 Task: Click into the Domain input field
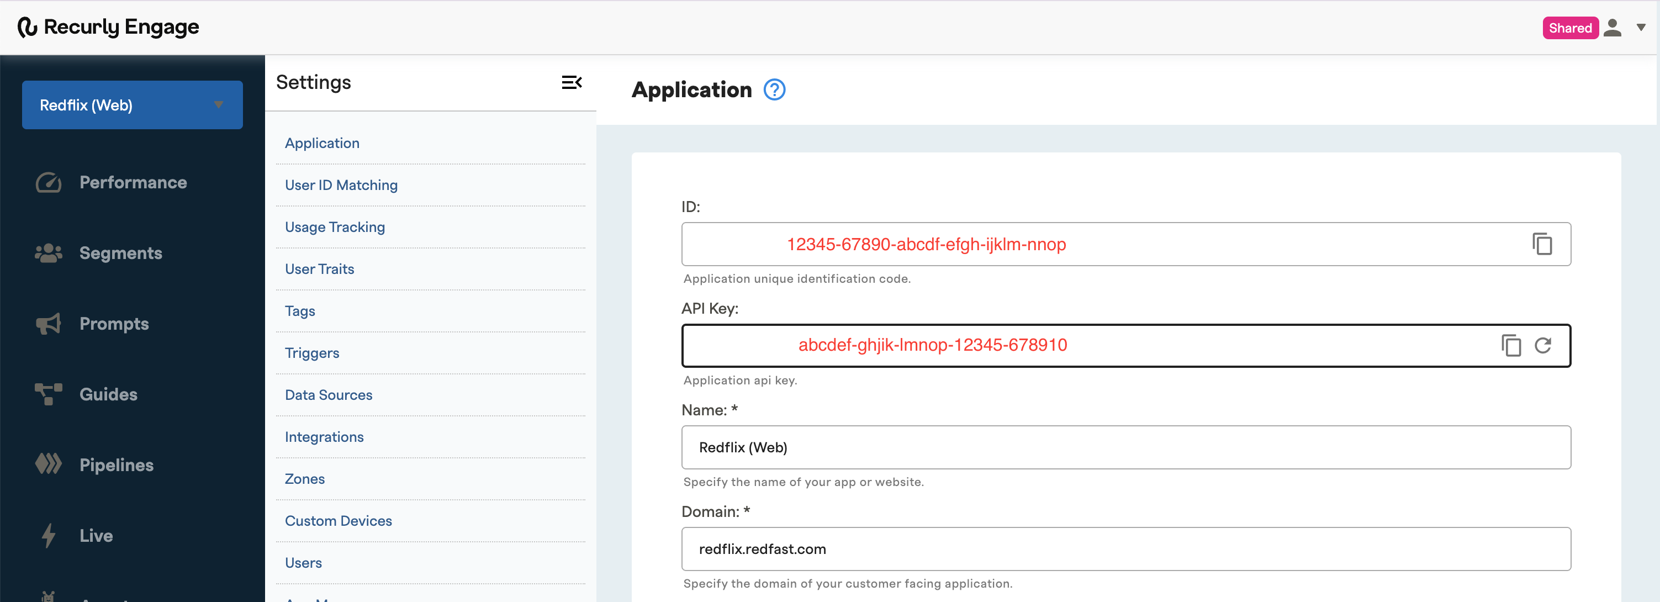point(1125,549)
